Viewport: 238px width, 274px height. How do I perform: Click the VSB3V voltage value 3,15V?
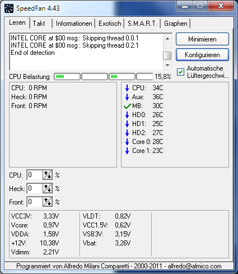coord(123,234)
